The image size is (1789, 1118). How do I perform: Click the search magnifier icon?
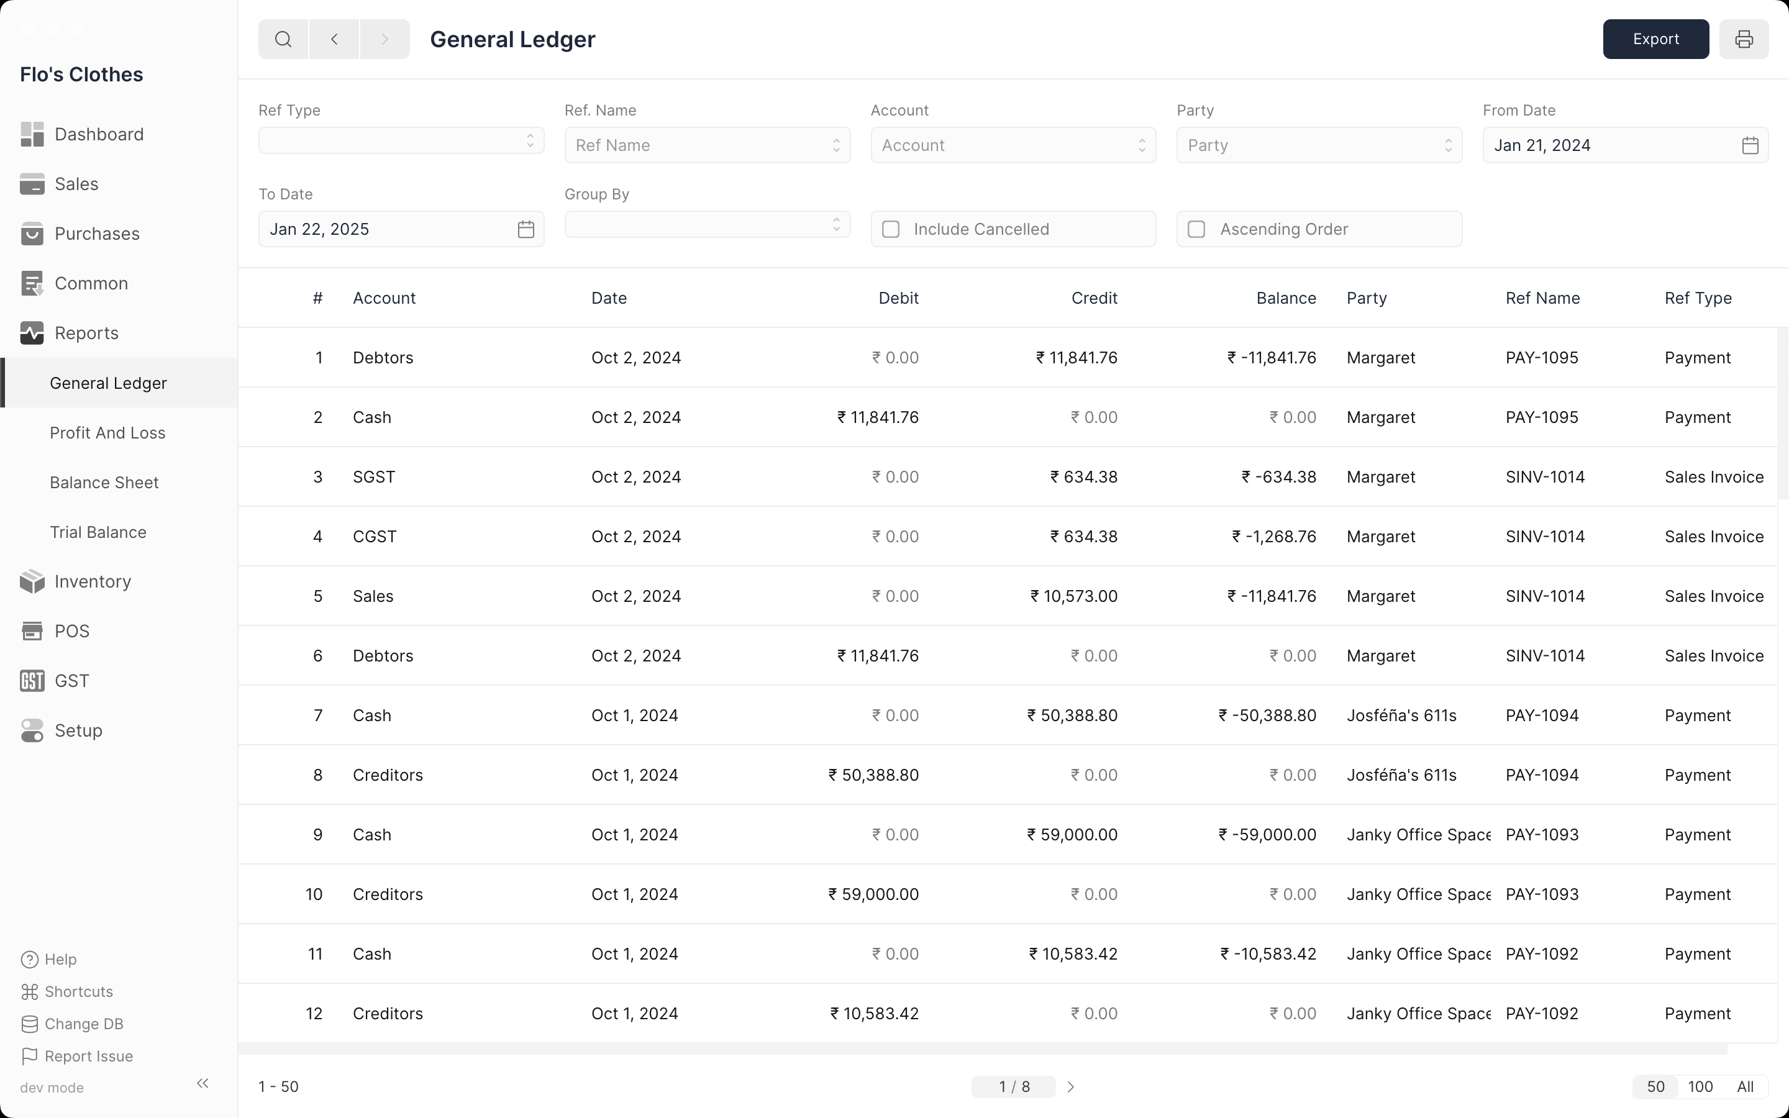[x=283, y=39]
